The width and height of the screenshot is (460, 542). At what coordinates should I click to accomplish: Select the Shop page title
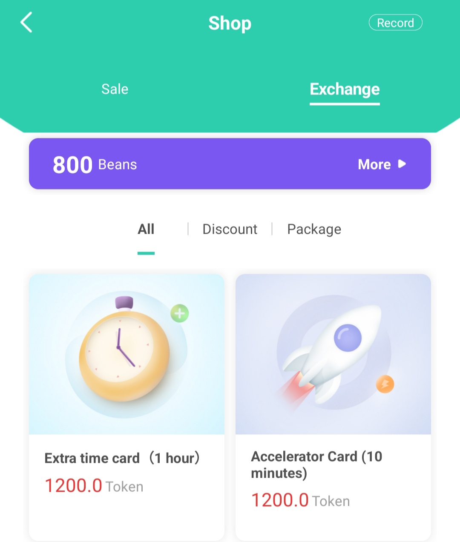(x=230, y=23)
